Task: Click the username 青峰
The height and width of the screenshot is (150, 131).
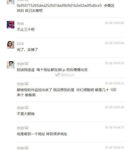Action: coord(20,24)
